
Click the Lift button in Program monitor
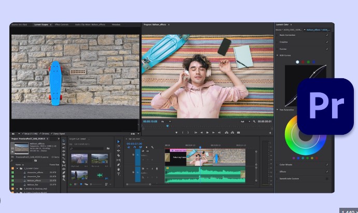[226, 132]
